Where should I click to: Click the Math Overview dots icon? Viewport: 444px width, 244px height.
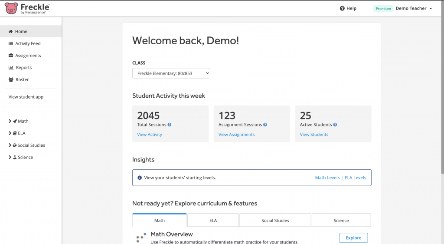[x=141, y=237]
